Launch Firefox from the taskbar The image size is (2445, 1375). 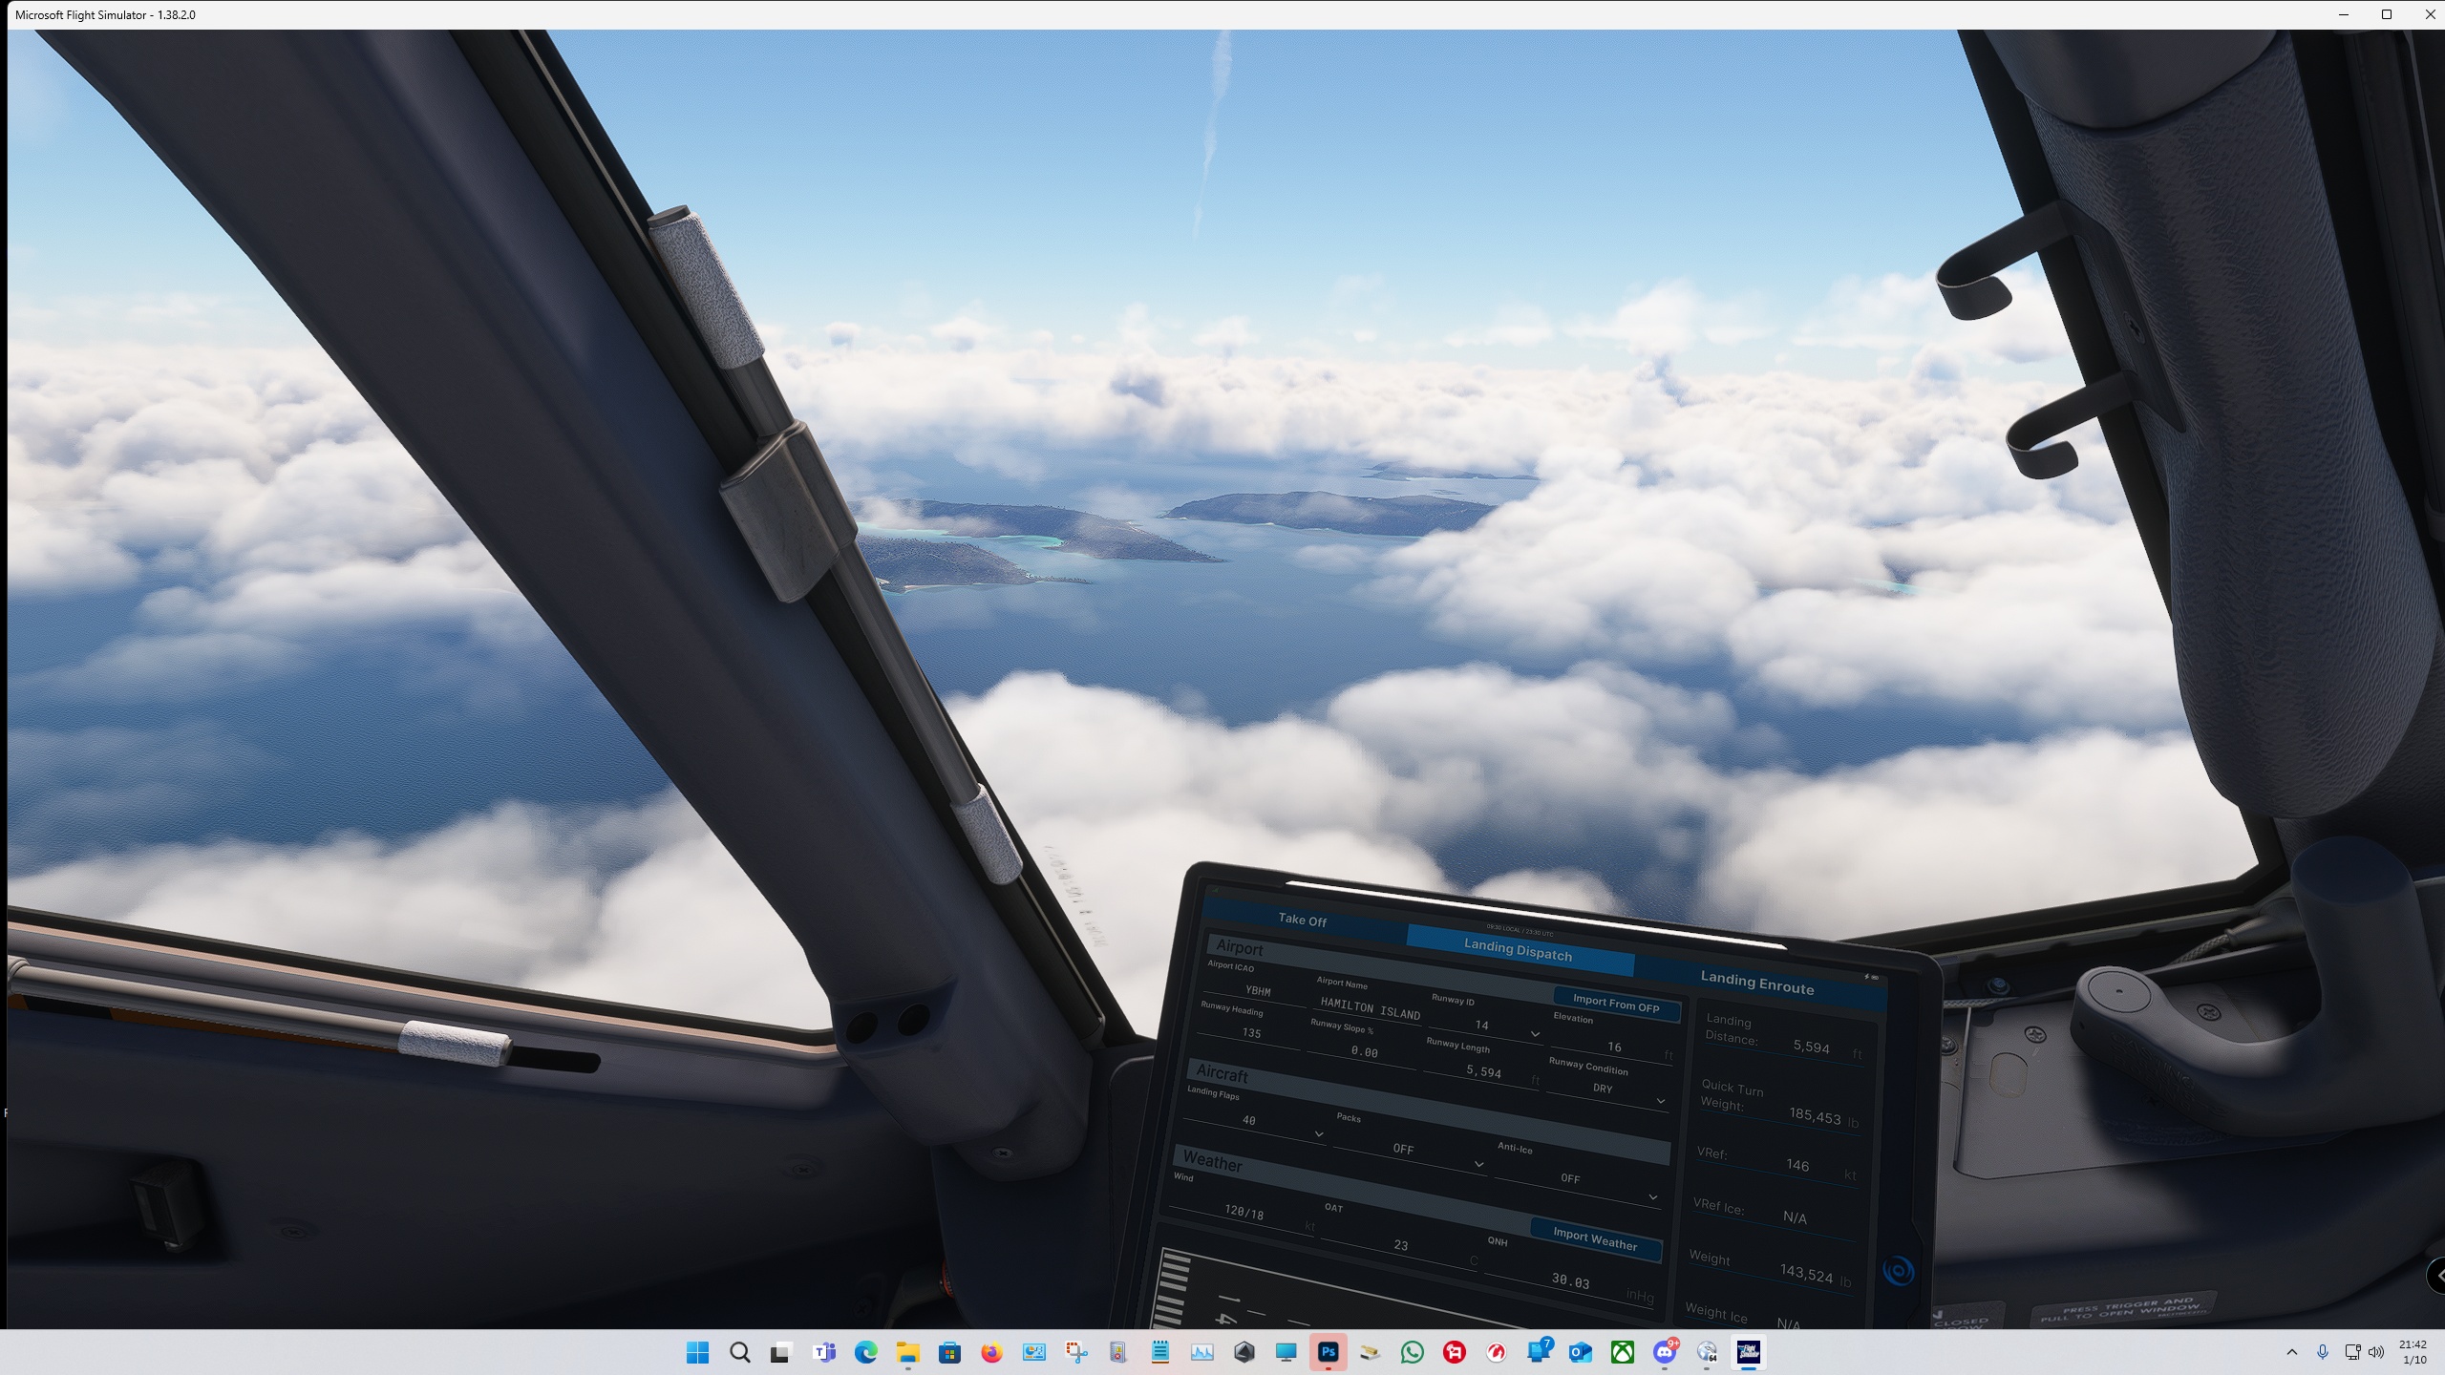[x=991, y=1352]
